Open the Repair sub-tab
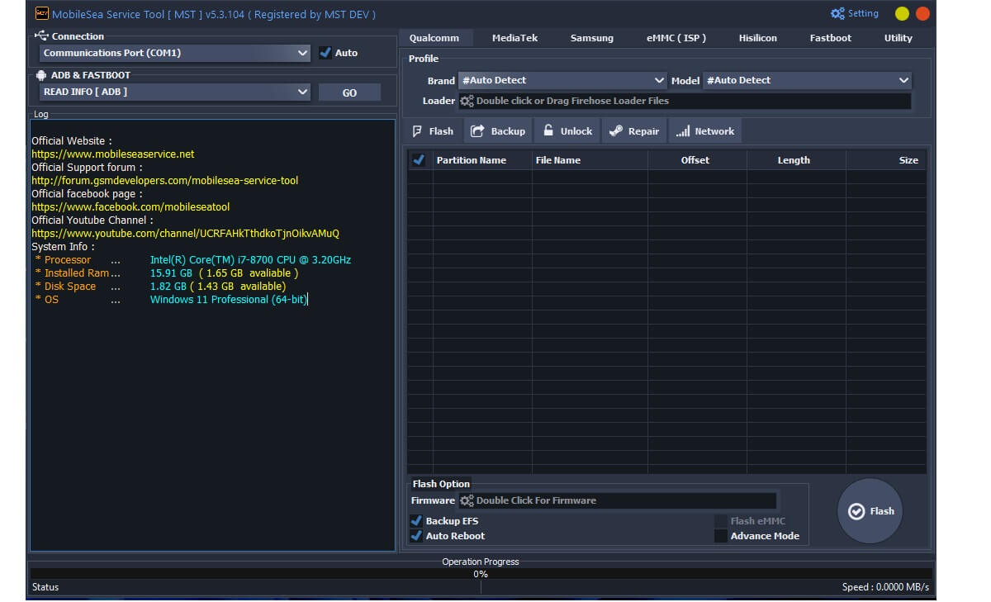Image resolution: width=991 pixels, height=602 pixels. tap(634, 131)
